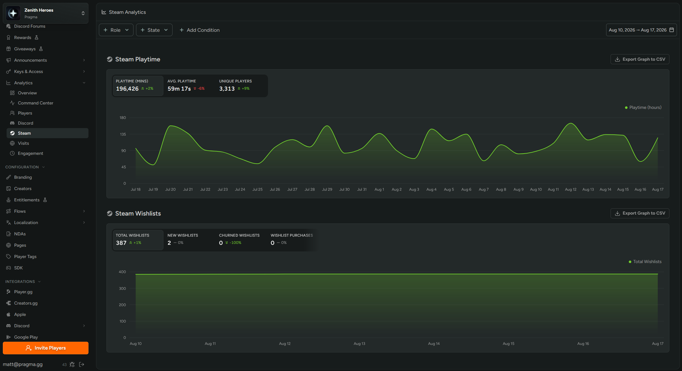Select the Unique Players metric card
The image size is (682, 371).
pyautogui.click(x=241, y=86)
